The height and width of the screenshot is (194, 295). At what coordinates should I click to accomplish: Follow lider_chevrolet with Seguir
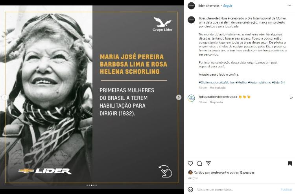228,6
